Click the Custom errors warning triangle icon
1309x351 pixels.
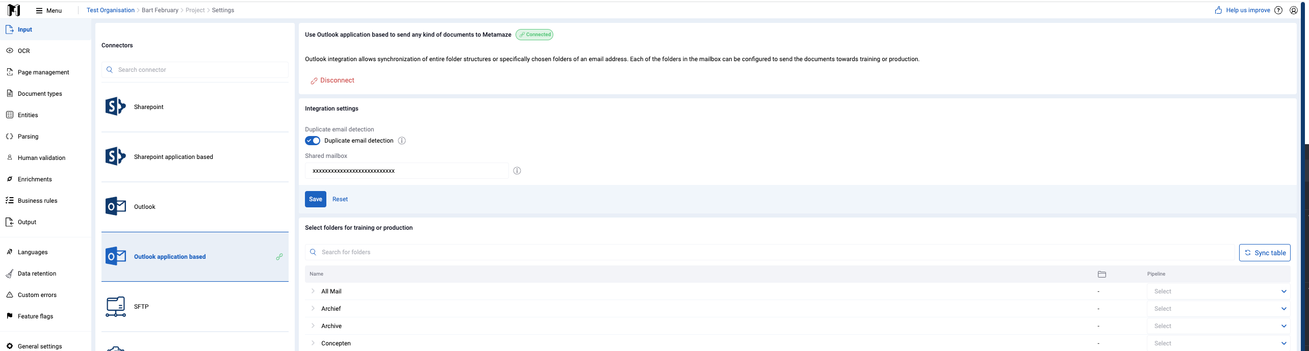10,294
